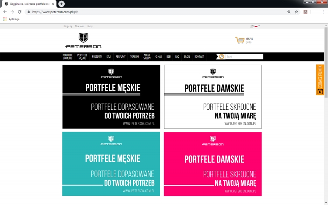Bookmark this page with the star icon
328x205 pixels.
pos(296,12)
